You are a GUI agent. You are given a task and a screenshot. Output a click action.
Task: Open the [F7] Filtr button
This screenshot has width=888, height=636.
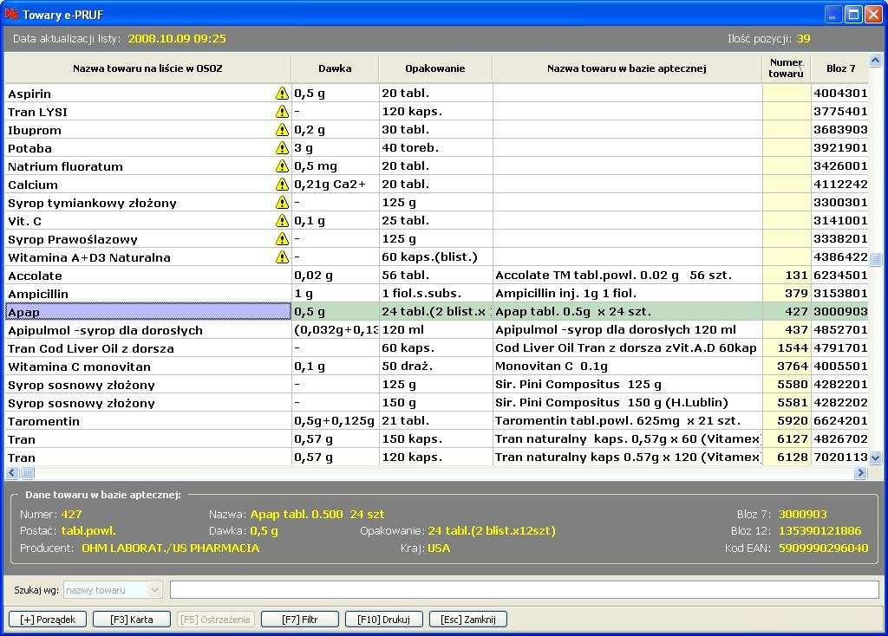tap(299, 620)
